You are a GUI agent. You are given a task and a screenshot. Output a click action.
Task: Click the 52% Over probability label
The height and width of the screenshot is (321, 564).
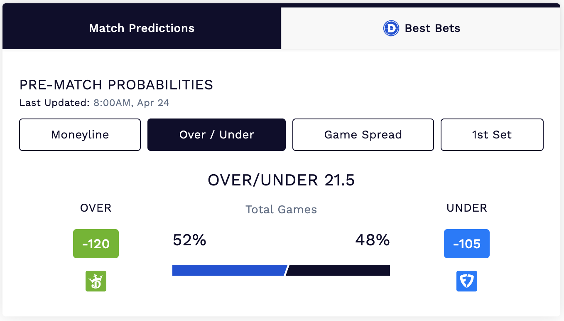189,240
